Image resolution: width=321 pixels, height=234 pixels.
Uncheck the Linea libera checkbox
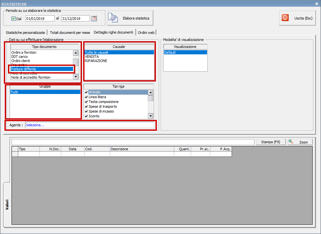pos(86,97)
